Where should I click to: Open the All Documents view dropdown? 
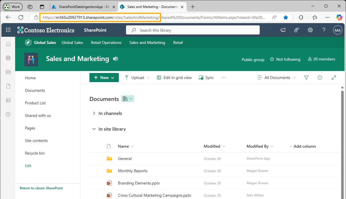pos(276,77)
